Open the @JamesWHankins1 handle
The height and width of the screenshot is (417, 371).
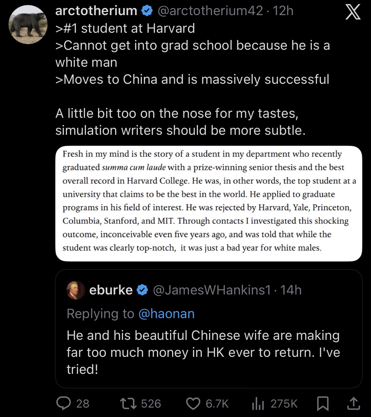tap(211, 290)
